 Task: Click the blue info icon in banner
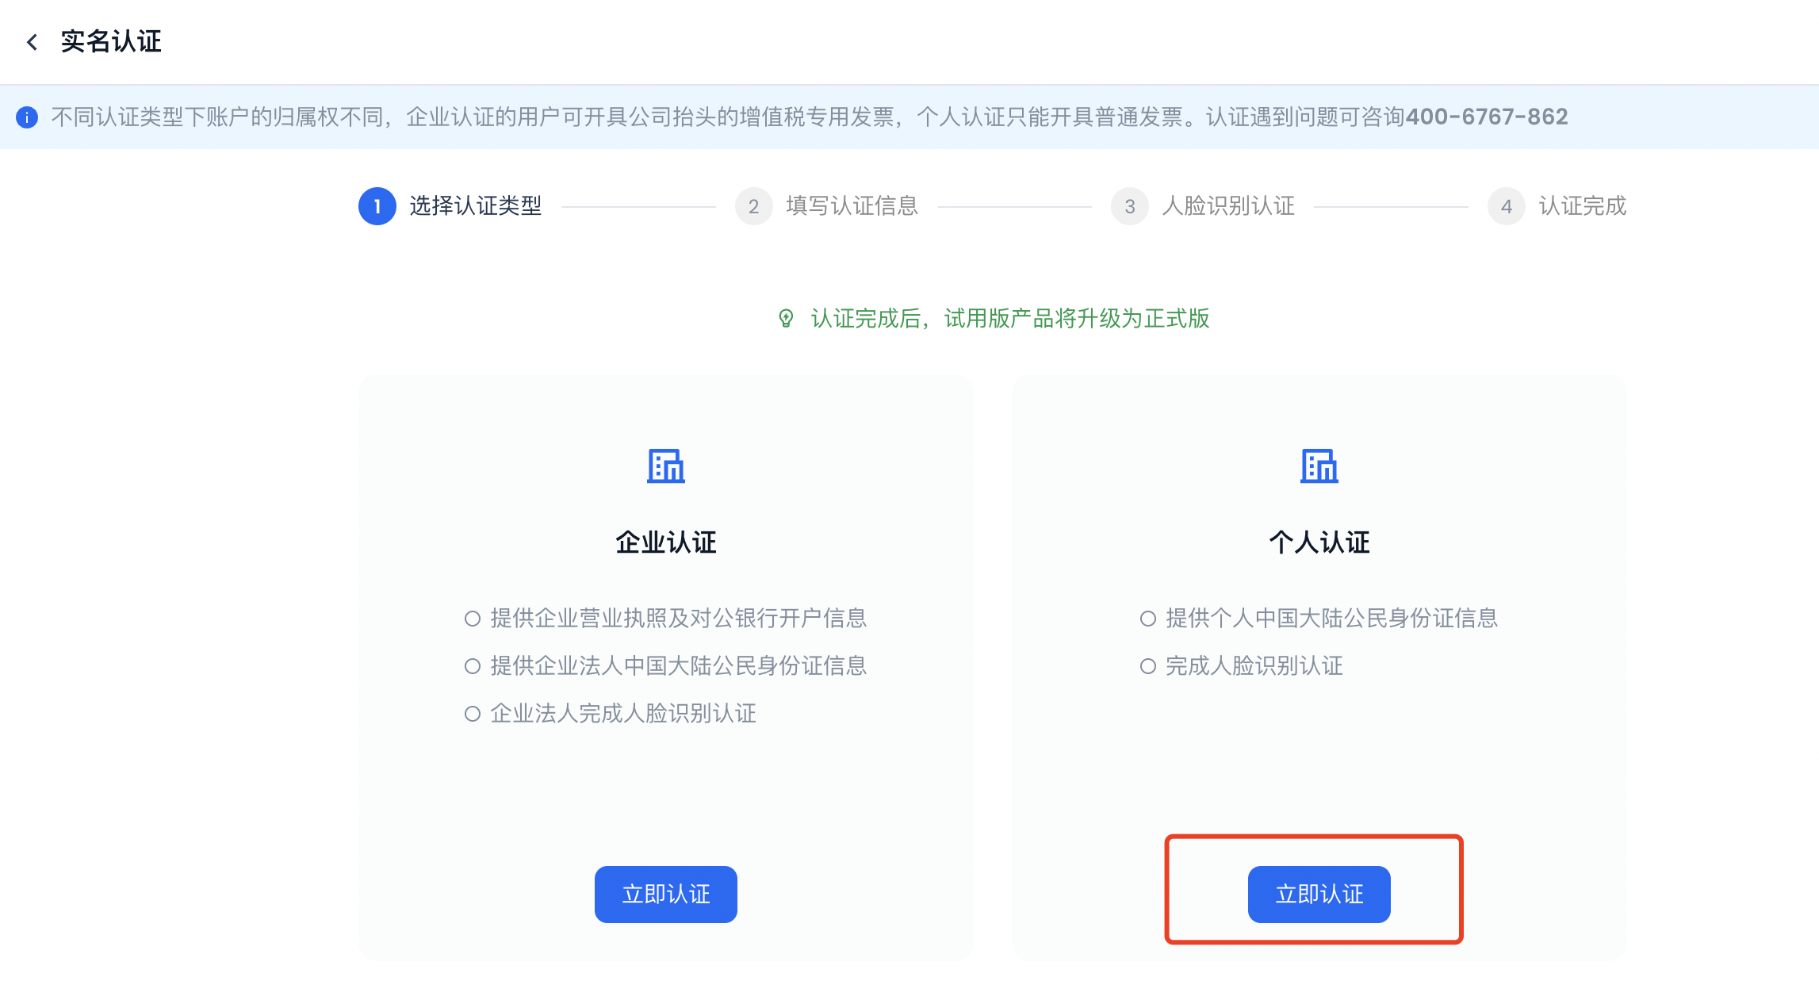pyautogui.click(x=27, y=117)
